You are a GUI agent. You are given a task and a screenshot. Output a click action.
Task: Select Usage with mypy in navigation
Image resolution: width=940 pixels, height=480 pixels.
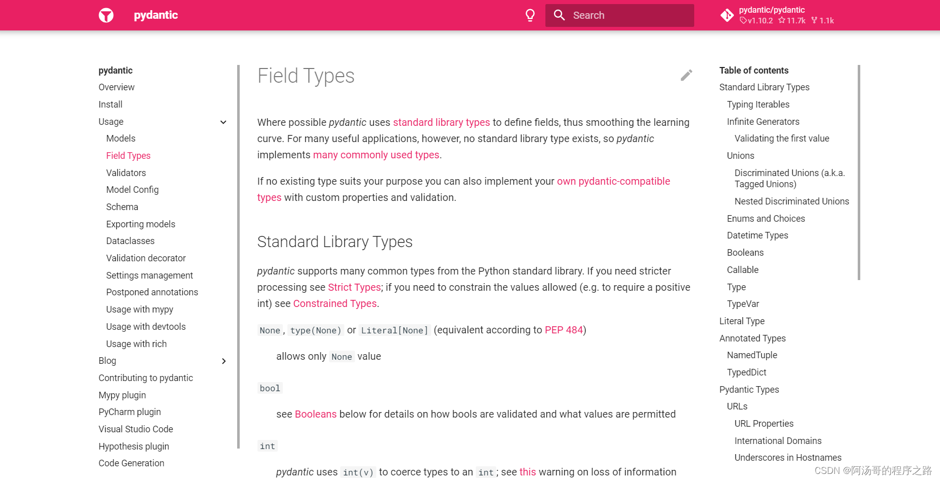click(140, 309)
